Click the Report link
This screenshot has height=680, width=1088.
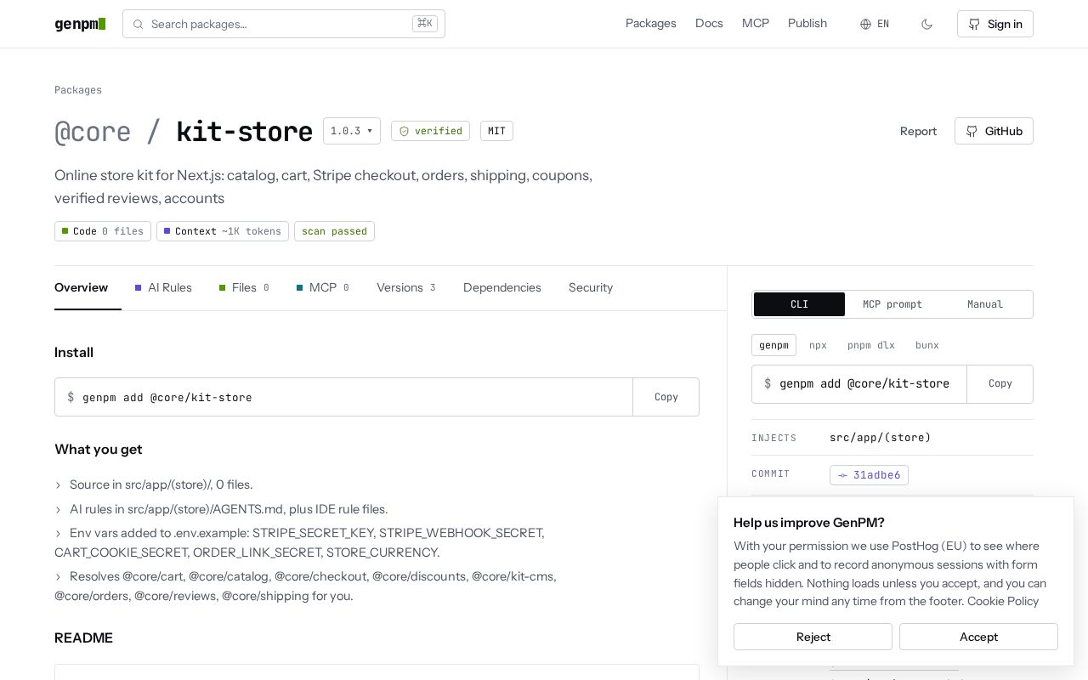[918, 131]
